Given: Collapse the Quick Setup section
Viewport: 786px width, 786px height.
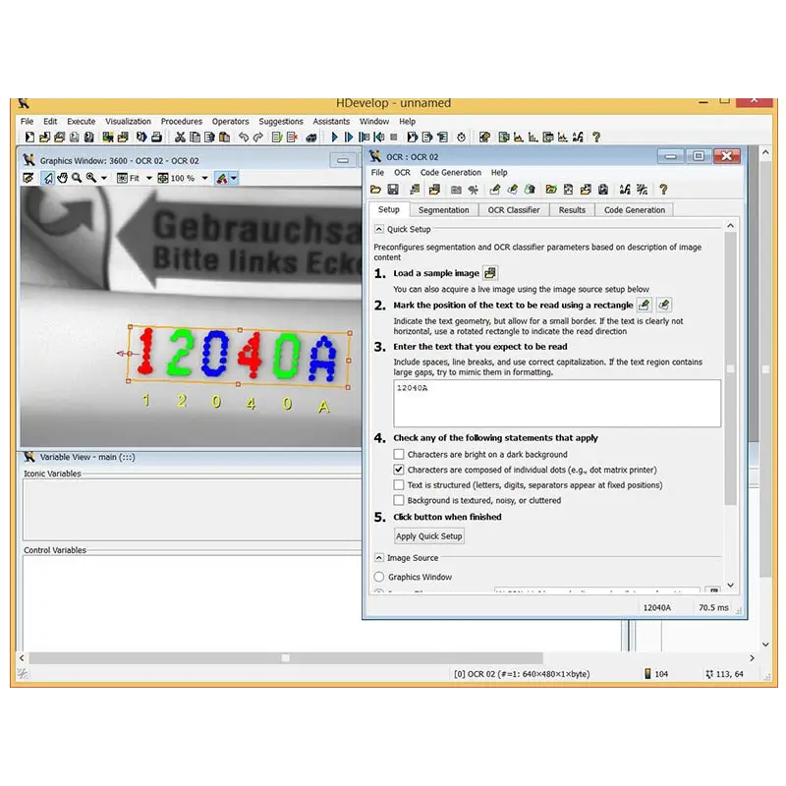Looking at the screenshot, I should click(x=379, y=229).
